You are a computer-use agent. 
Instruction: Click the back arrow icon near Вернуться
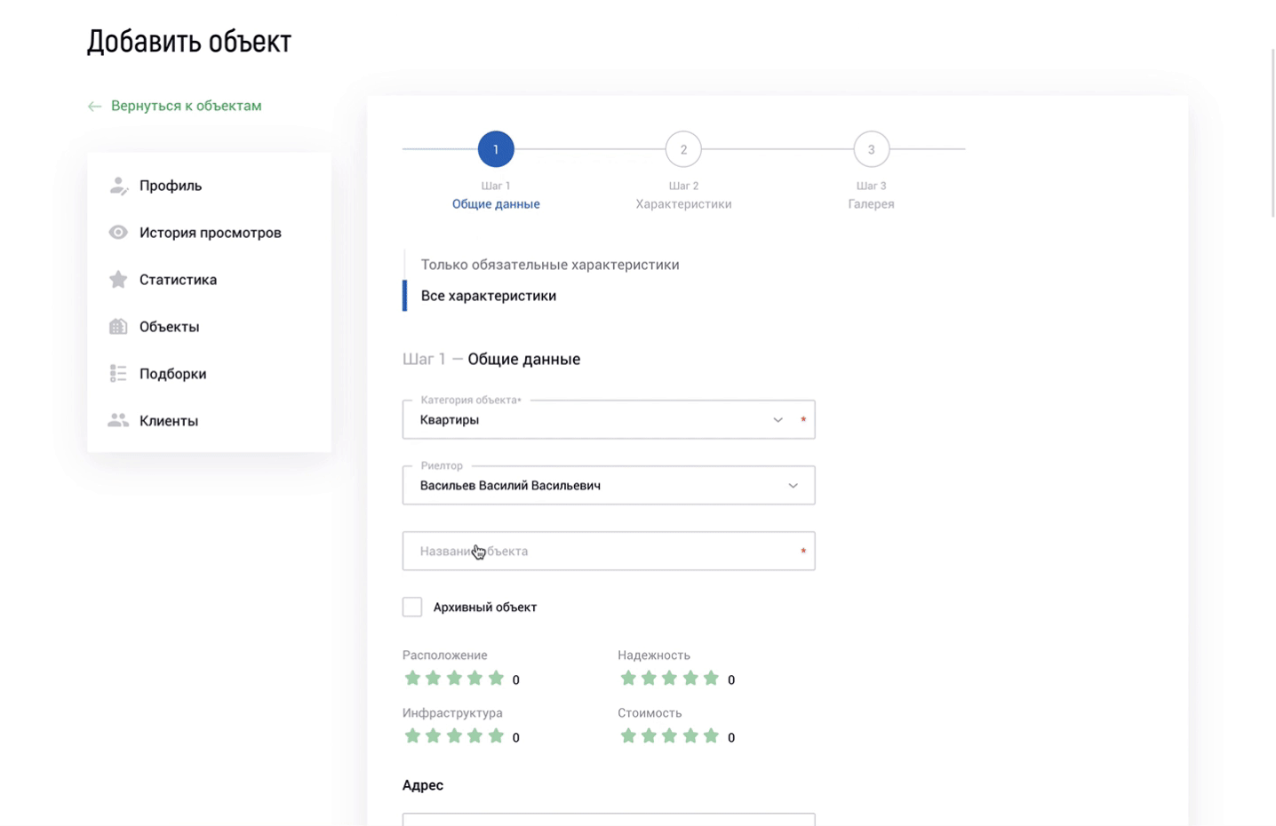click(95, 107)
